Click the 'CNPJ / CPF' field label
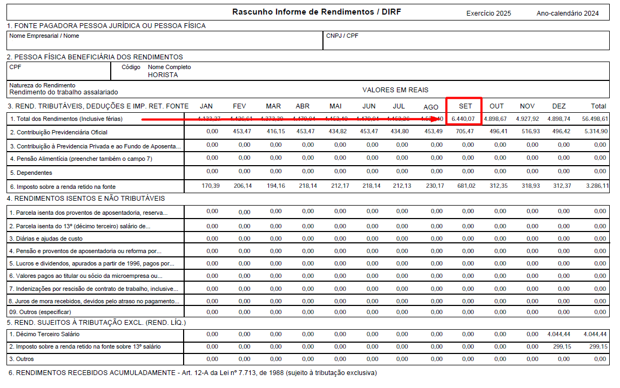 [x=342, y=36]
